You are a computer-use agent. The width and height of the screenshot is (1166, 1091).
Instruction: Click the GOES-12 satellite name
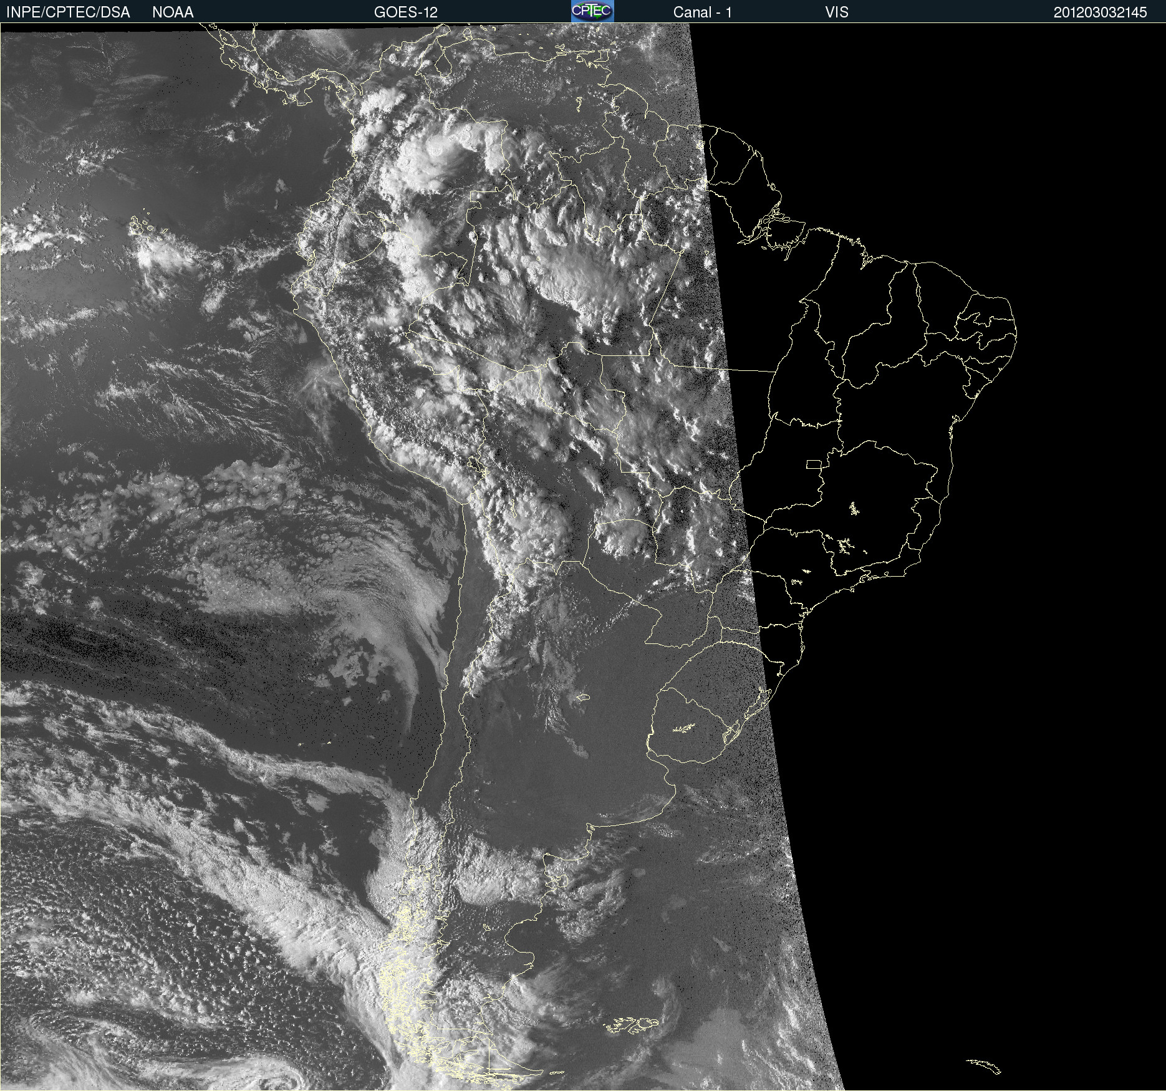[406, 12]
